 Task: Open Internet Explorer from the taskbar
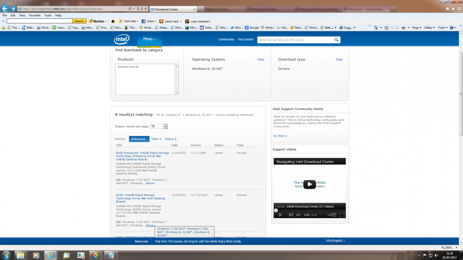(51, 255)
